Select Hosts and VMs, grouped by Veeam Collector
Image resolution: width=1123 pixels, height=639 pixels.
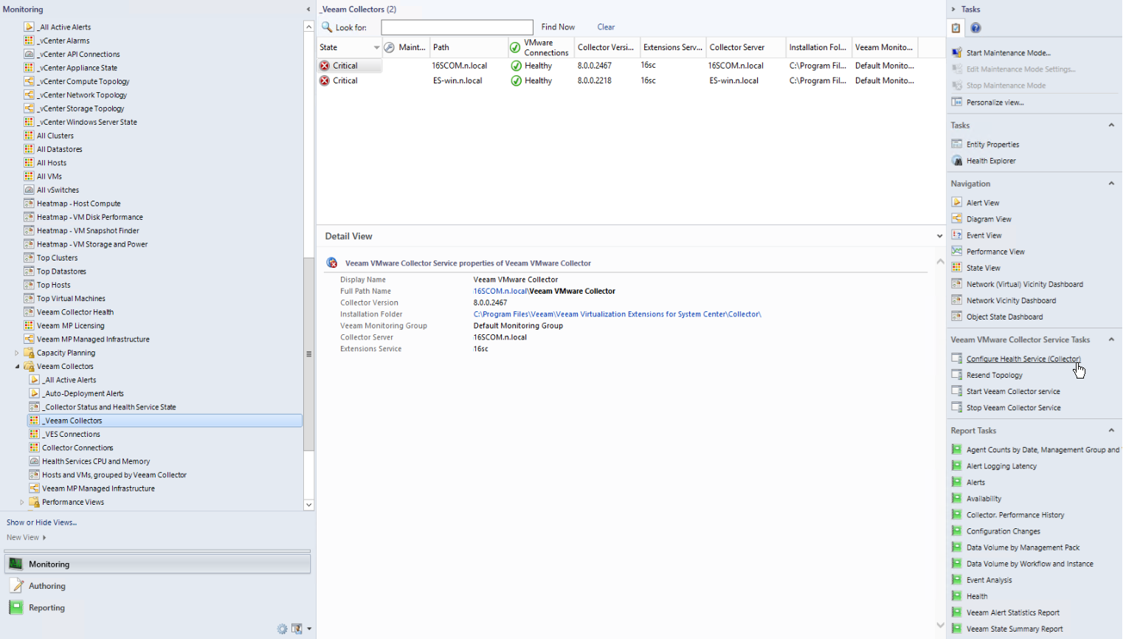(114, 475)
